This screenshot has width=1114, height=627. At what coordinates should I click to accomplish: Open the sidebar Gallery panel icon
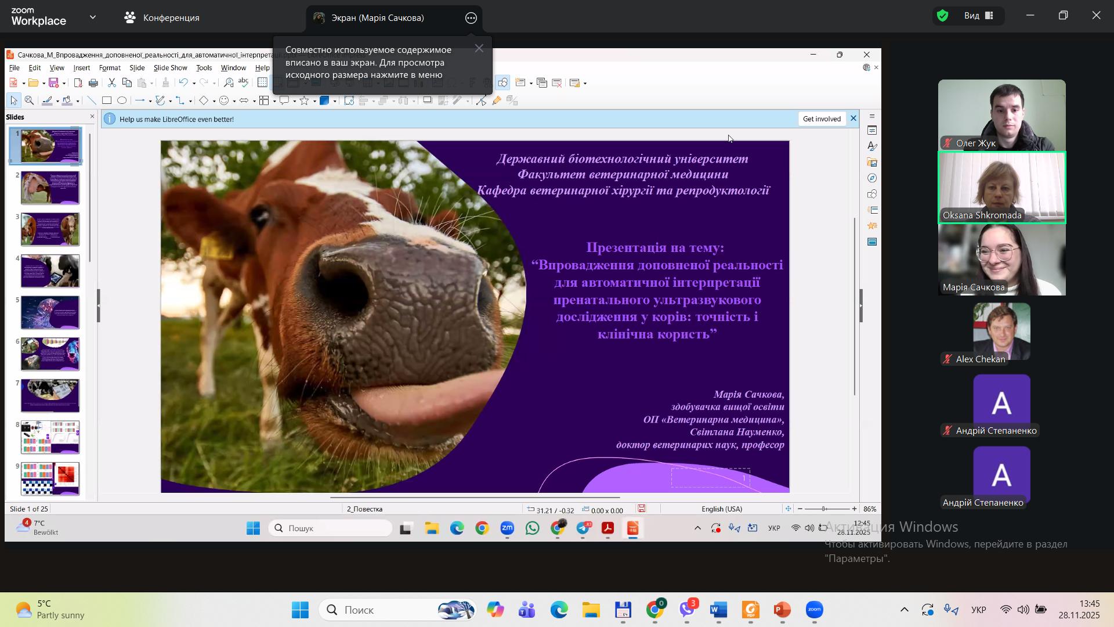[x=872, y=163]
